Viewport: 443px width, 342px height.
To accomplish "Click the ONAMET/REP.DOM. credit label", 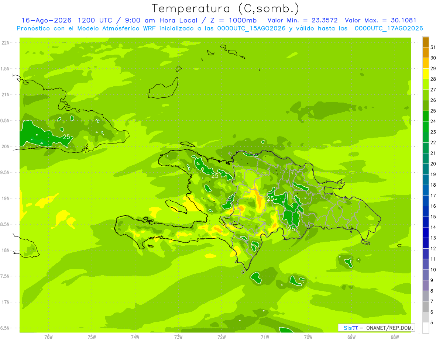I will [389, 328].
